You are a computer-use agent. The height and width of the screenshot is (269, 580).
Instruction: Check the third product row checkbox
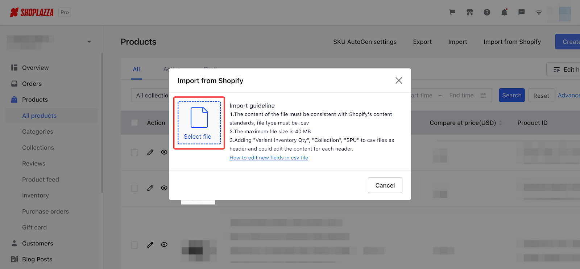pyautogui.click(x=134, y=245)
